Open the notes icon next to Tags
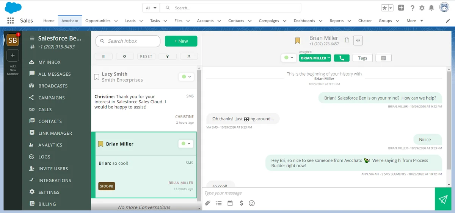455x213 pixels. (383, 58)
